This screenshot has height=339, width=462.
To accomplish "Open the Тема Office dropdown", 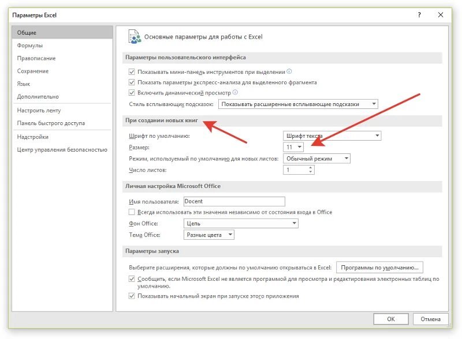I will (209, 235).
